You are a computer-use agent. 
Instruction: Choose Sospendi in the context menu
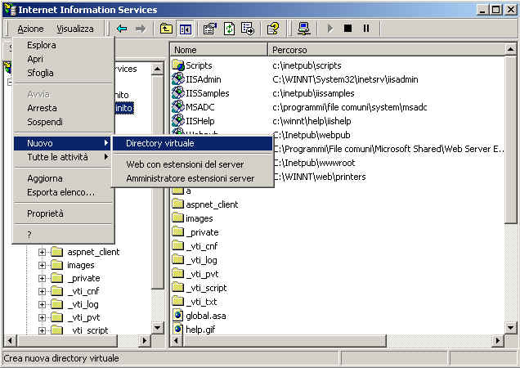click(x=62, y=122)
